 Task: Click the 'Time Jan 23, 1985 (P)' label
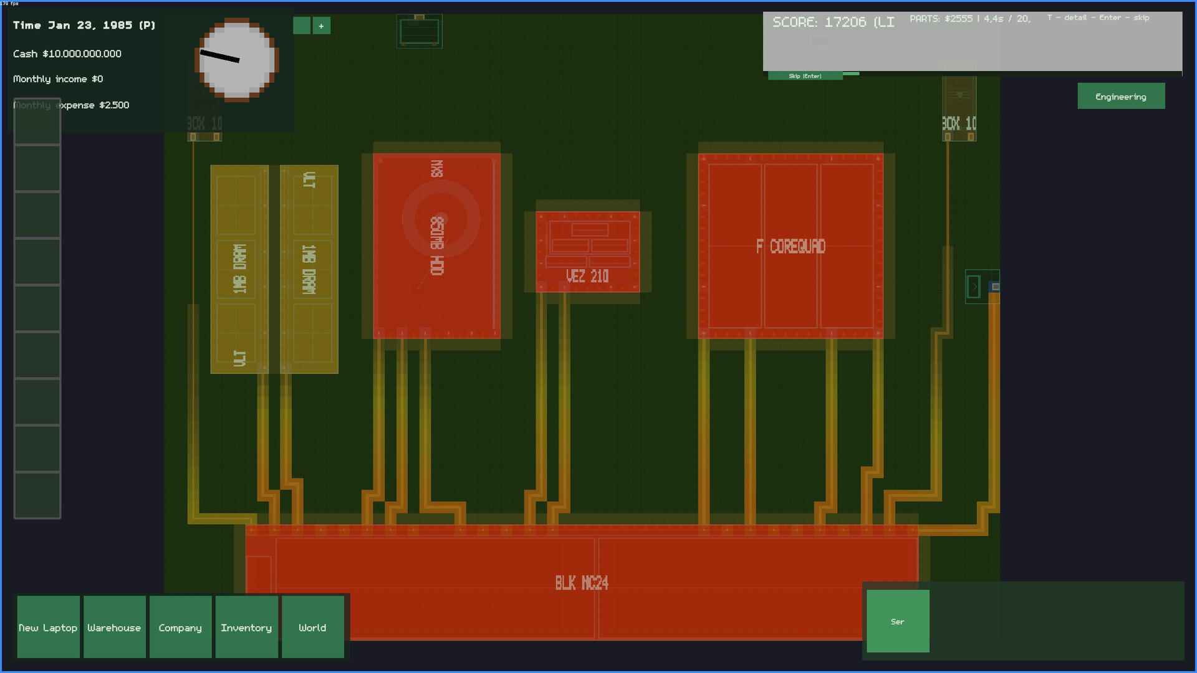pyautogui.click(x=84, y=26)
